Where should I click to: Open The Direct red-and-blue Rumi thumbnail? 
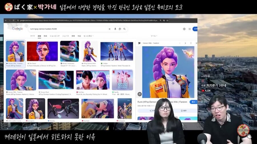(x=42, y=51)
